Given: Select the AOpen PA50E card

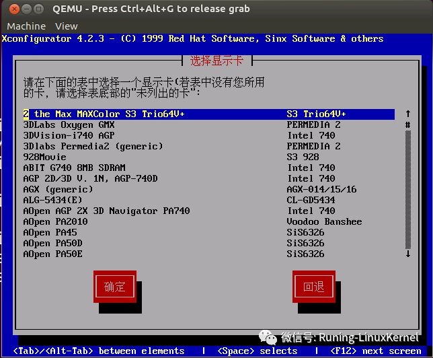Looking at the screenshot, I should point(208,254).
